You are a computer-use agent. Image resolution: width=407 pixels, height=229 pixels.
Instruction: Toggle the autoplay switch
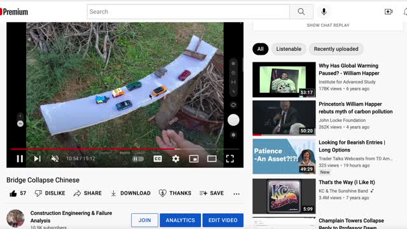tap(138, 158)
